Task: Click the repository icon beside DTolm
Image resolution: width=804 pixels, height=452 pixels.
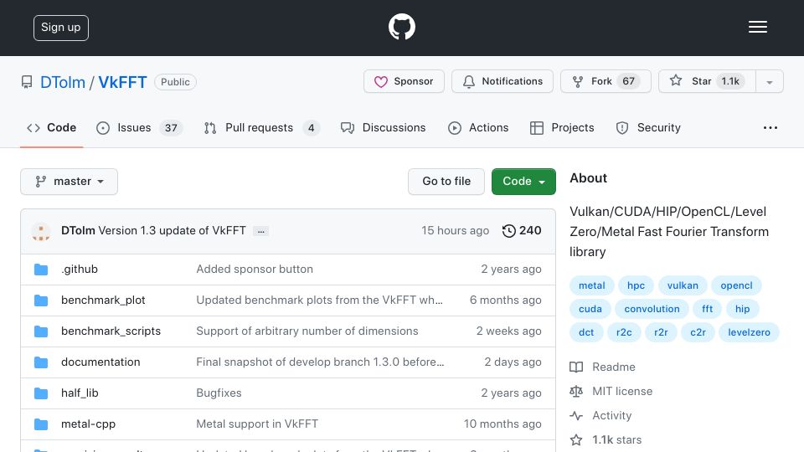Action: tap(27, 82)
